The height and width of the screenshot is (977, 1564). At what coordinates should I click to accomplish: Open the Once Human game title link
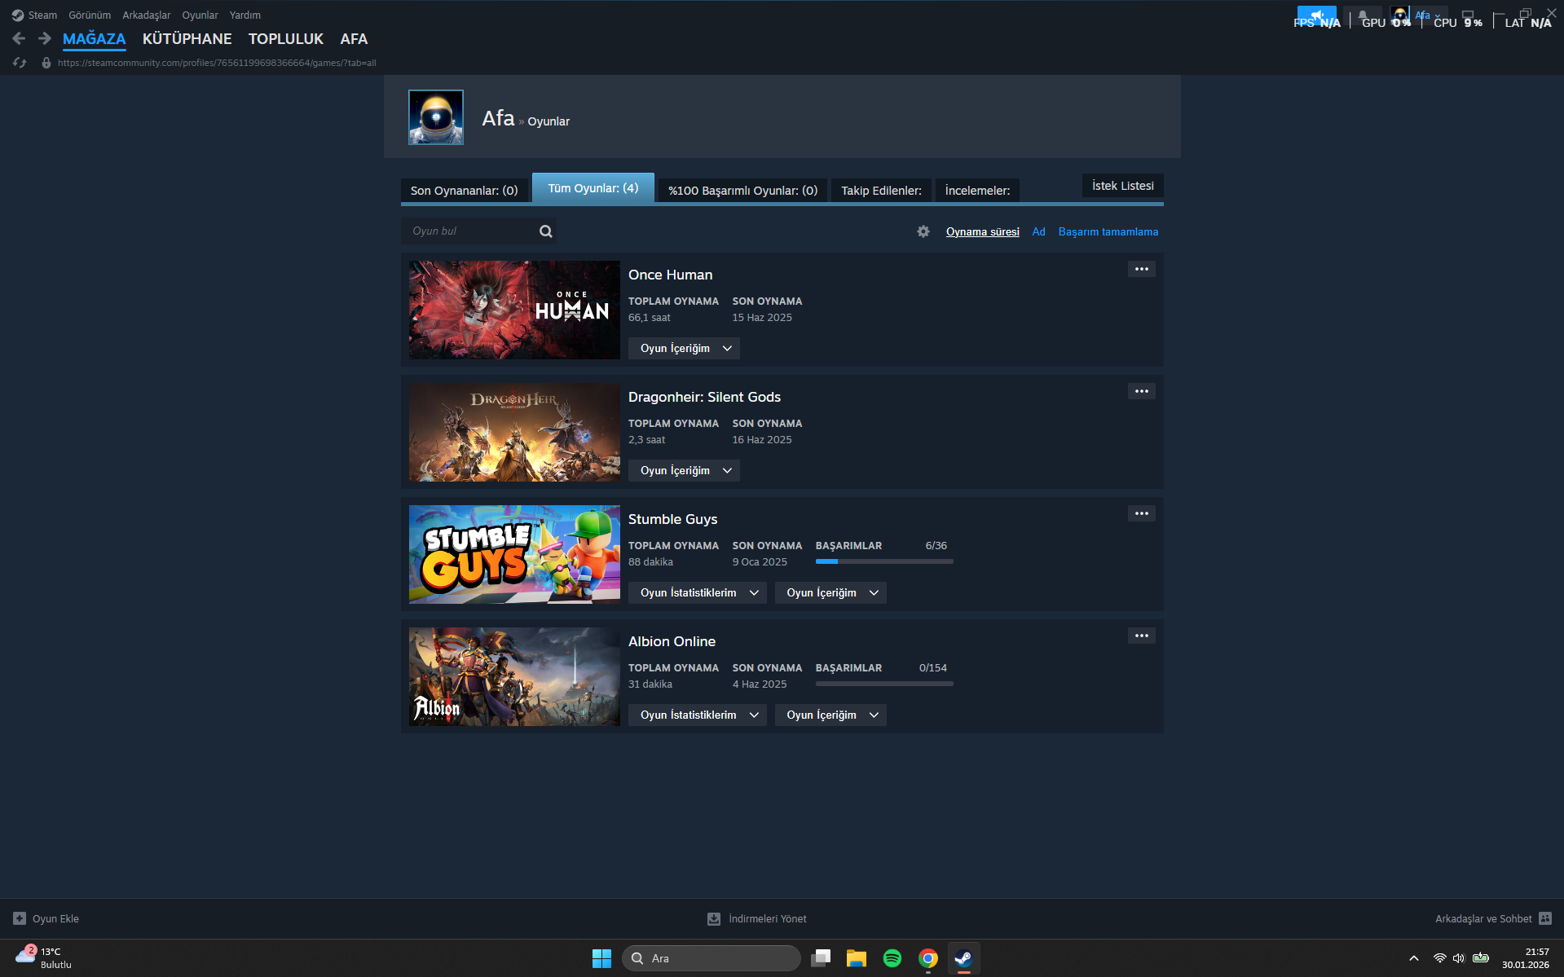[x=671, y=275]
